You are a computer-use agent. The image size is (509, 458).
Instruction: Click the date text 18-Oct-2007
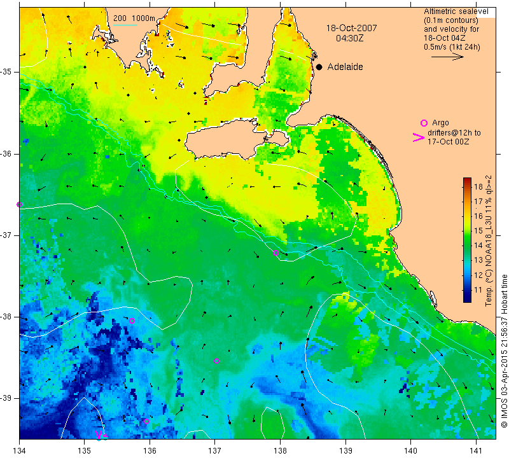point(351,28)
